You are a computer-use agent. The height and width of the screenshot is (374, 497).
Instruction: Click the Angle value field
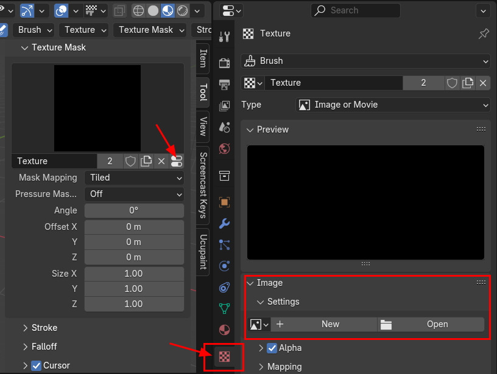coord(134,211)
